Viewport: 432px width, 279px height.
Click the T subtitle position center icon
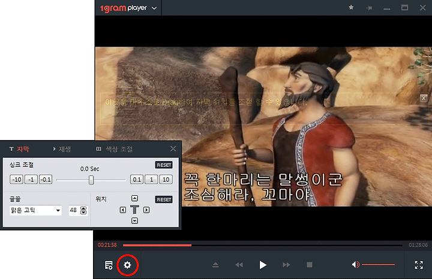[134, 210]
